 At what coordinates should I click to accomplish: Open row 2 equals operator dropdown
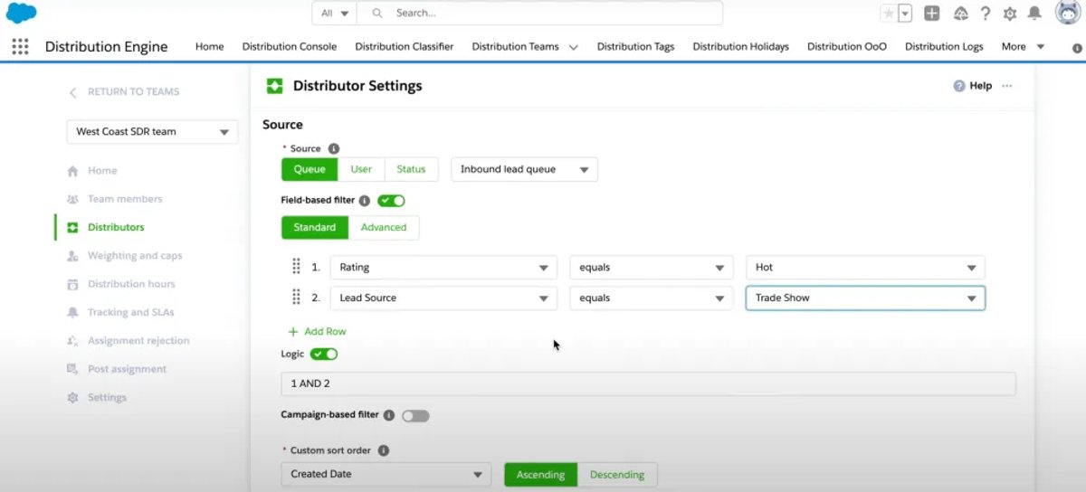tap(651, 298)
